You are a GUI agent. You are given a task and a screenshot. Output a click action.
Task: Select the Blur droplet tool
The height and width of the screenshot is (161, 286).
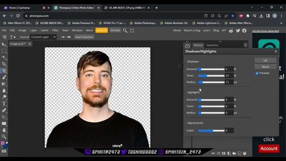coord(4,90)
